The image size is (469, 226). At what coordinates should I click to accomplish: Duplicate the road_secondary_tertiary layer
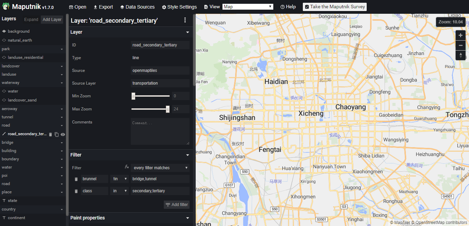click(57, 134)
